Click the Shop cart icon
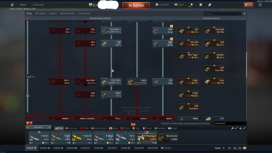The width and height of the screenshot is (272, 153). [x=249, y=5]
